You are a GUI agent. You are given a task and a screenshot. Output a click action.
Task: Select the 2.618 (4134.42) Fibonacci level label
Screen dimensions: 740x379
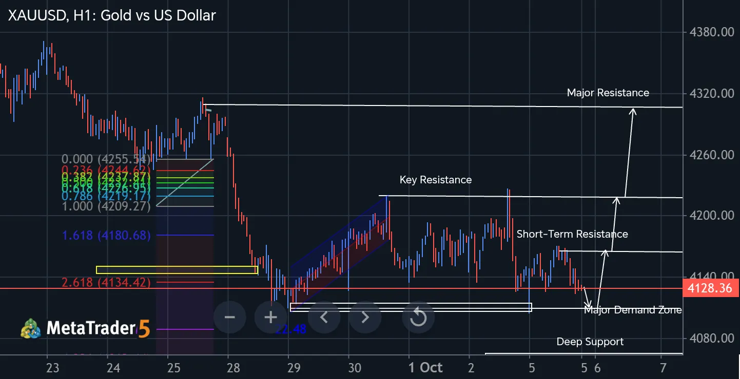(107, 282)
